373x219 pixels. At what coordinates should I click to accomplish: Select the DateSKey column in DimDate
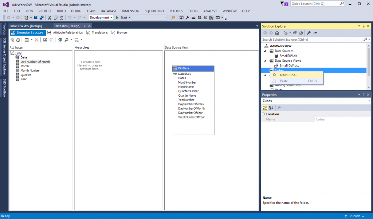coord(185,74)
